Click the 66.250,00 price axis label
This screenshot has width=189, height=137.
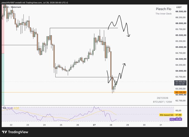[x=180, y=17]
